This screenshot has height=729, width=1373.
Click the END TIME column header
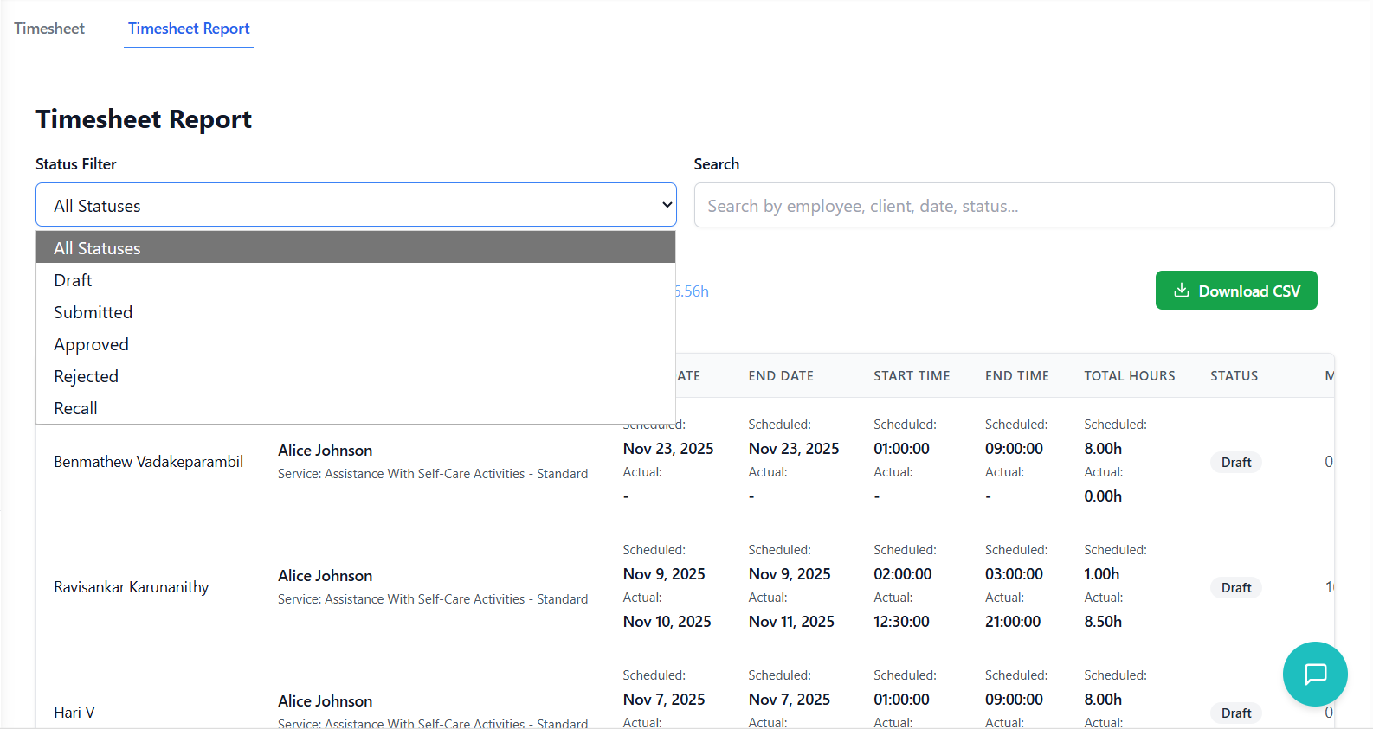click(x=1016, y=376)
